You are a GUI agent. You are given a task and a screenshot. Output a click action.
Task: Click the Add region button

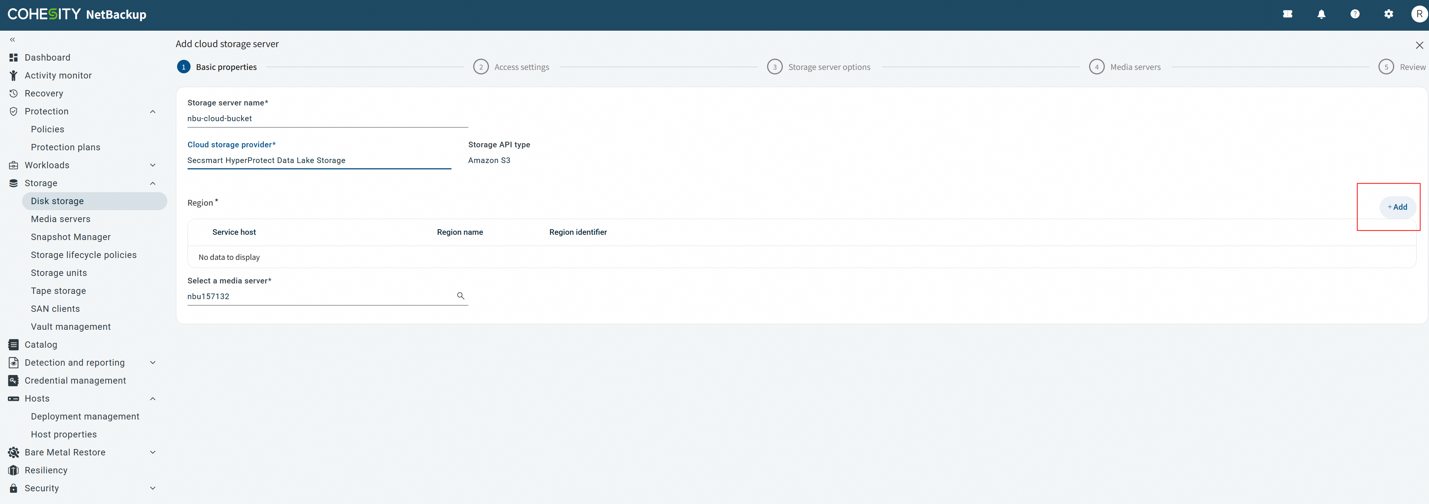[1398, 207]
